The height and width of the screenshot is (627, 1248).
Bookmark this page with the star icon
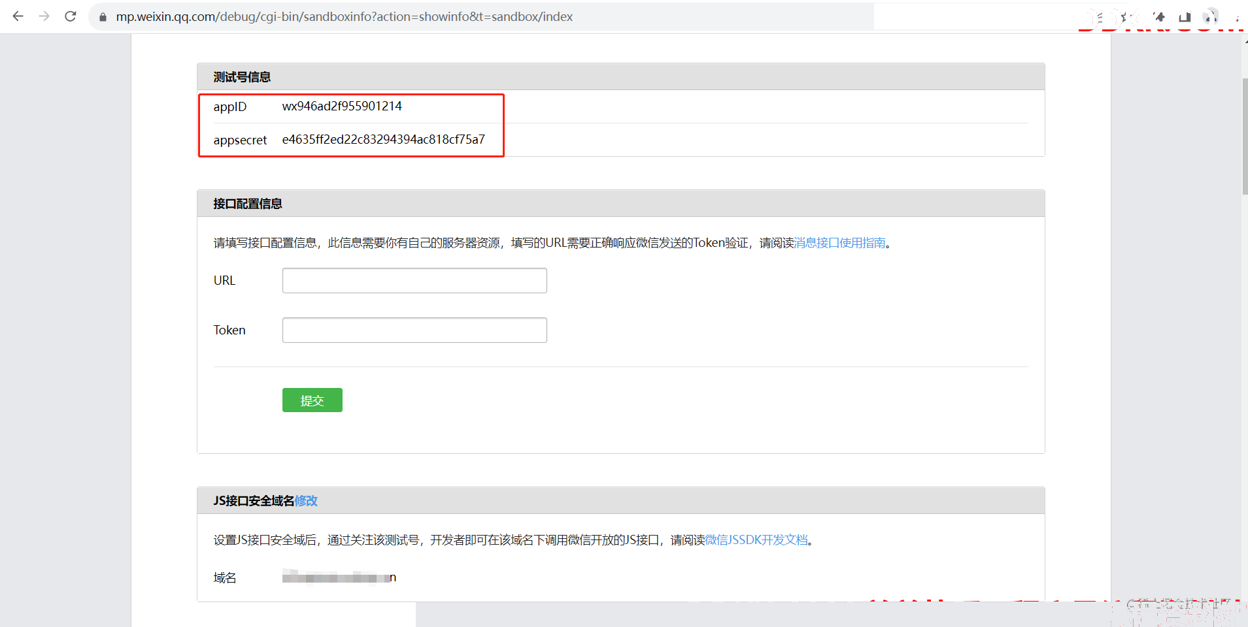point(1124,17)
